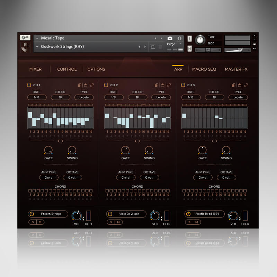277x277 pixels.
Task: Click the paste icon in CH 3 header
Action: [239, 85]
